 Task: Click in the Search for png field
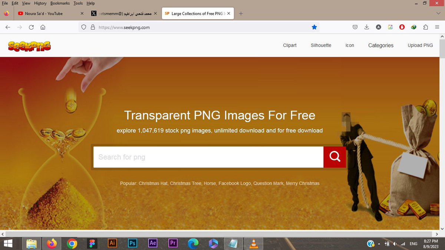(x=208, y=157)
